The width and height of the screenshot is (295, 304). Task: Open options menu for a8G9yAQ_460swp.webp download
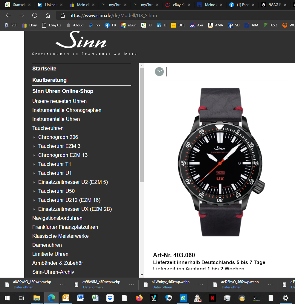[62, 285]
